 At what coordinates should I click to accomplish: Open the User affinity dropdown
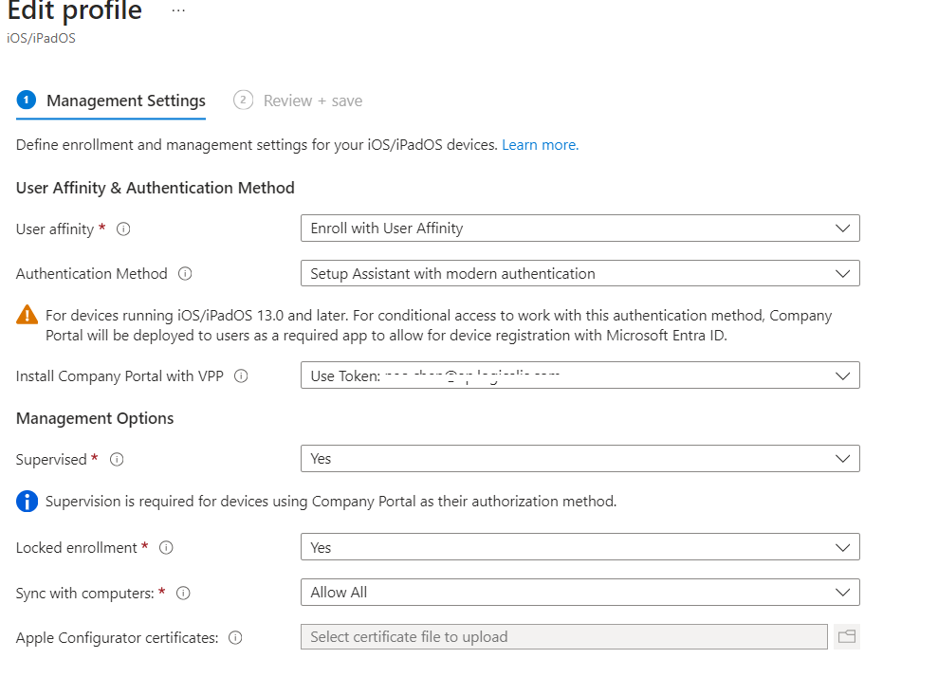579,229
